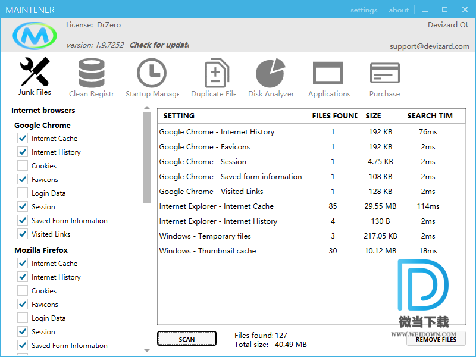The width and height of the screenshot is (476, 357).
Task: Click the 114ms search time value
Action: click(428, 206)
